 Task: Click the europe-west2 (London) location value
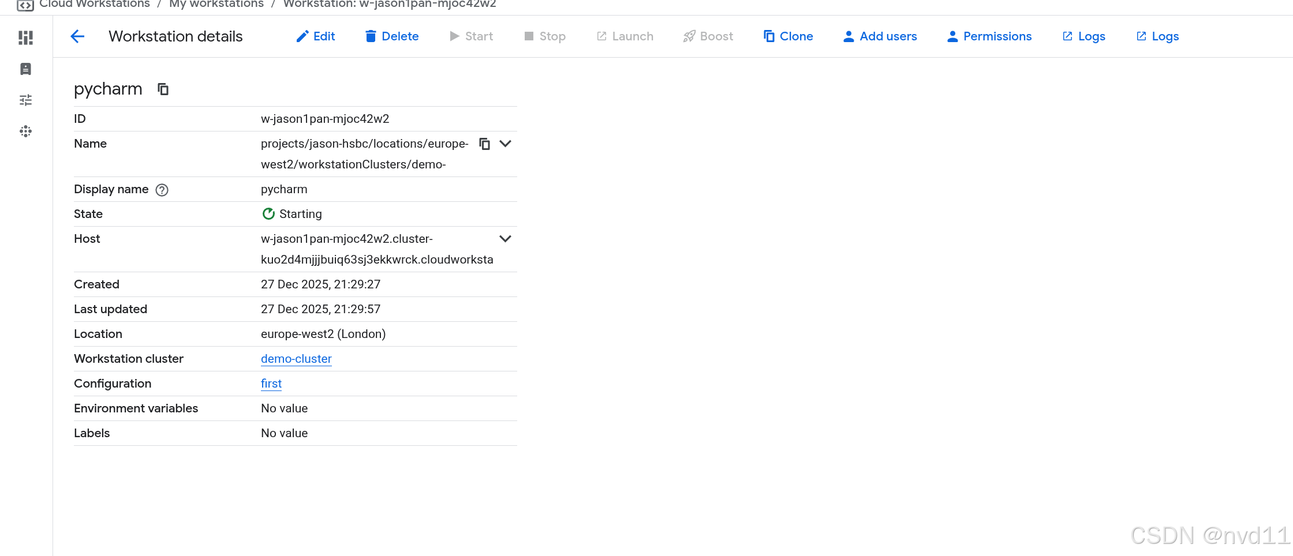coord(323,334)
